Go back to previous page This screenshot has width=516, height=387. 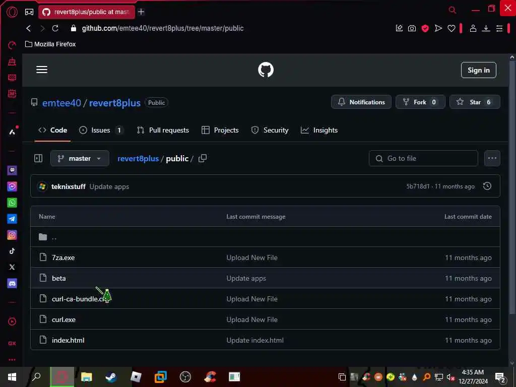[29, 28]
